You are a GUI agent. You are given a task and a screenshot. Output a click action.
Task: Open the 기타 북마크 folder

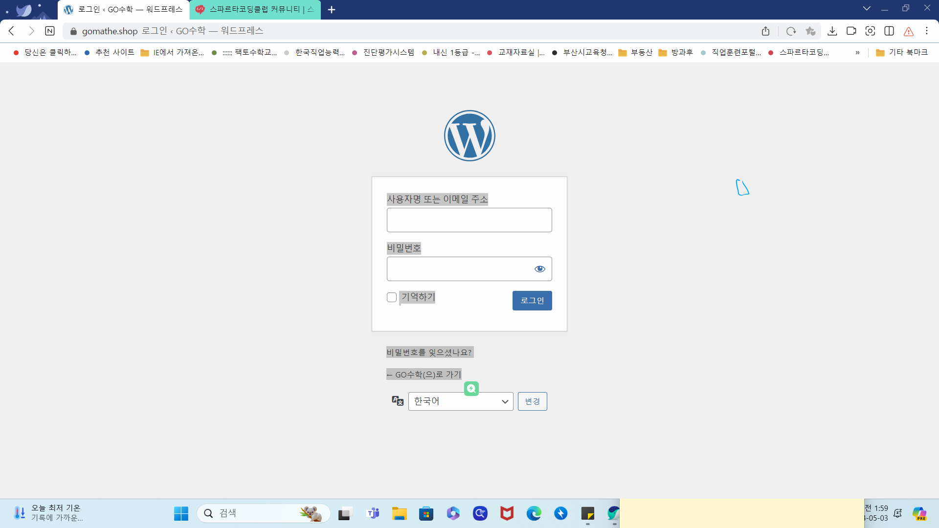[902, 53]
